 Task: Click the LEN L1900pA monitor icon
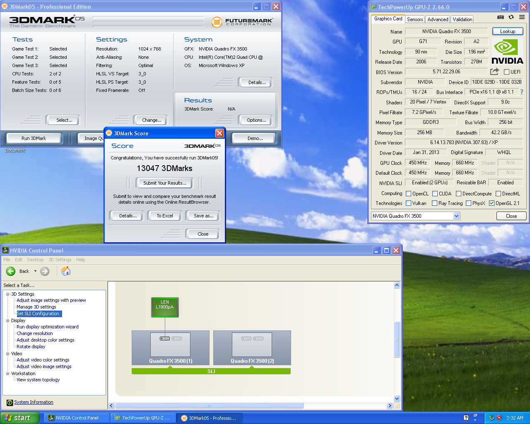[165, 307]
